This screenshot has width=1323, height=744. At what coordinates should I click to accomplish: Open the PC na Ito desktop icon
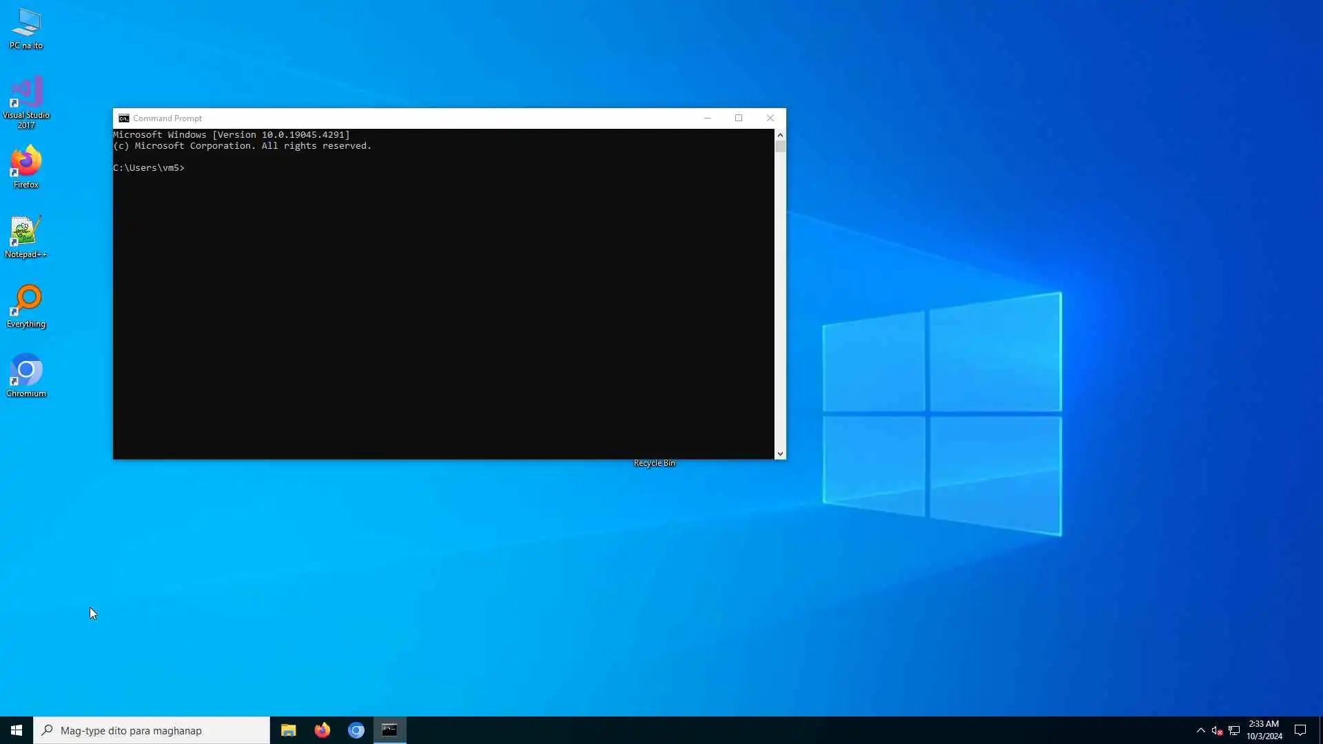pos(26,29)
